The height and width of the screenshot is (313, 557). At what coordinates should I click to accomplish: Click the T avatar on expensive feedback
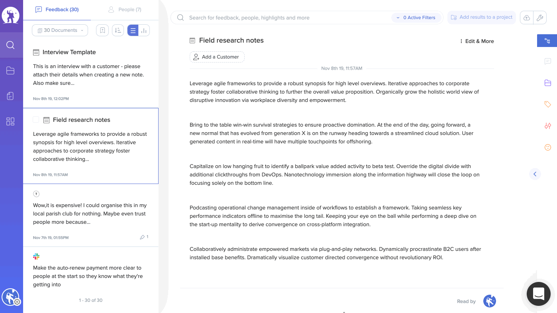coord(36,194)
